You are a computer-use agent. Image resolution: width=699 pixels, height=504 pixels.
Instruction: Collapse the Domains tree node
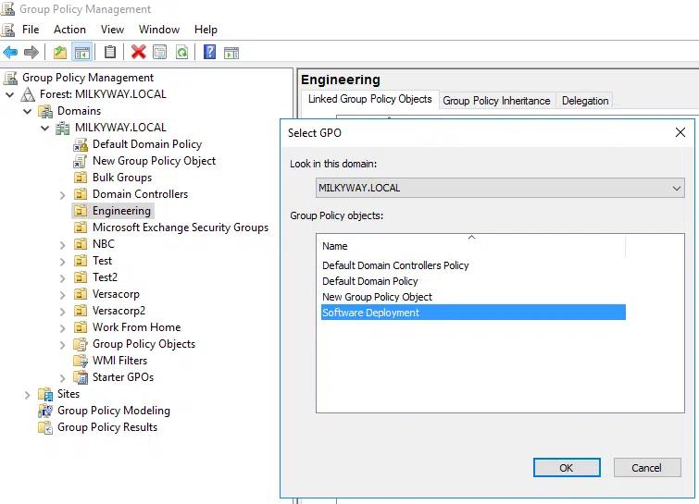tap(28, 111)
